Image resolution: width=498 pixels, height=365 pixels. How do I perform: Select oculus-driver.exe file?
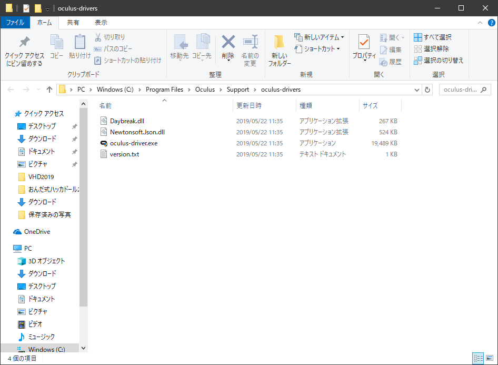click(133, 143)
